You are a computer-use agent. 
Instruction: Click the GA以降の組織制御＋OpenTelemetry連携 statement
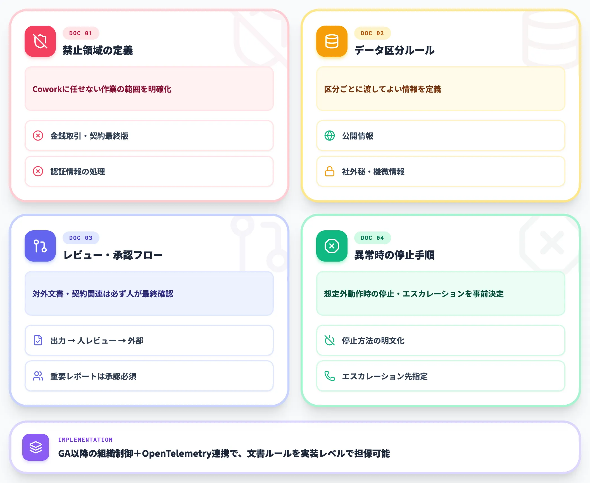point(224,454)
